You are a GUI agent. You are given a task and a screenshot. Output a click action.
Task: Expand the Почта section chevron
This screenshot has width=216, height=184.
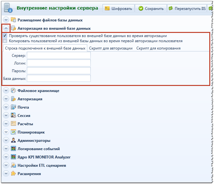6,107
